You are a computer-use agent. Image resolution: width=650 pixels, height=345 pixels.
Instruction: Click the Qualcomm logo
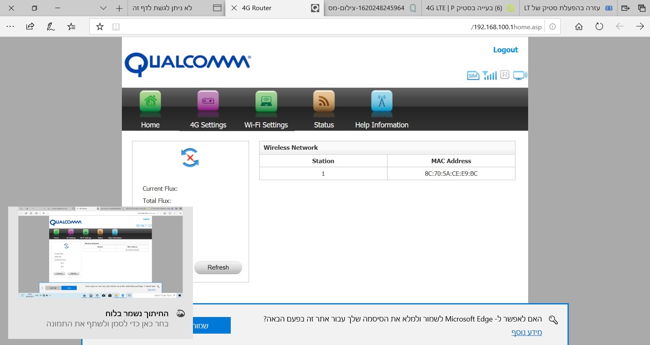coord(188,65)
